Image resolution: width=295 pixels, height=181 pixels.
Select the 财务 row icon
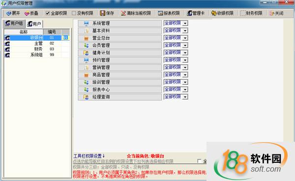pyautogui.click(x=7, y=49)
